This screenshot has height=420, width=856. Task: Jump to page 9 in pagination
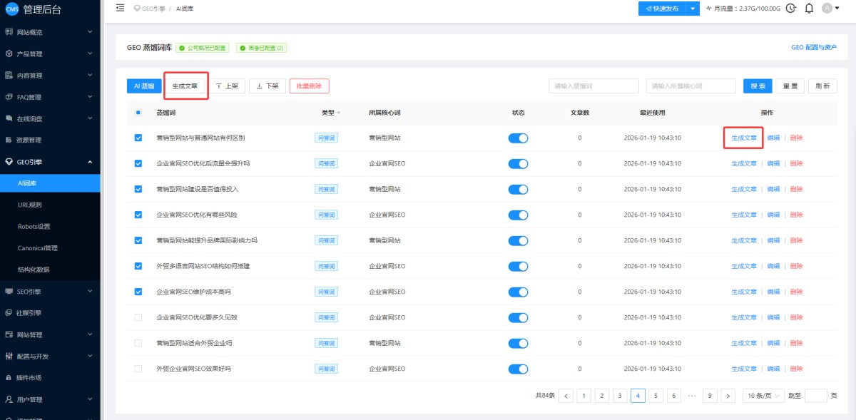pos(710,396)
